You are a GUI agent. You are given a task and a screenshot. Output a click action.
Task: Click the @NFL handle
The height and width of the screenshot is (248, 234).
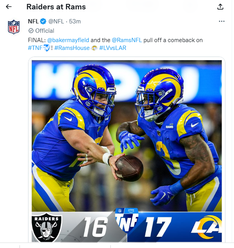(x=57, y=21)
